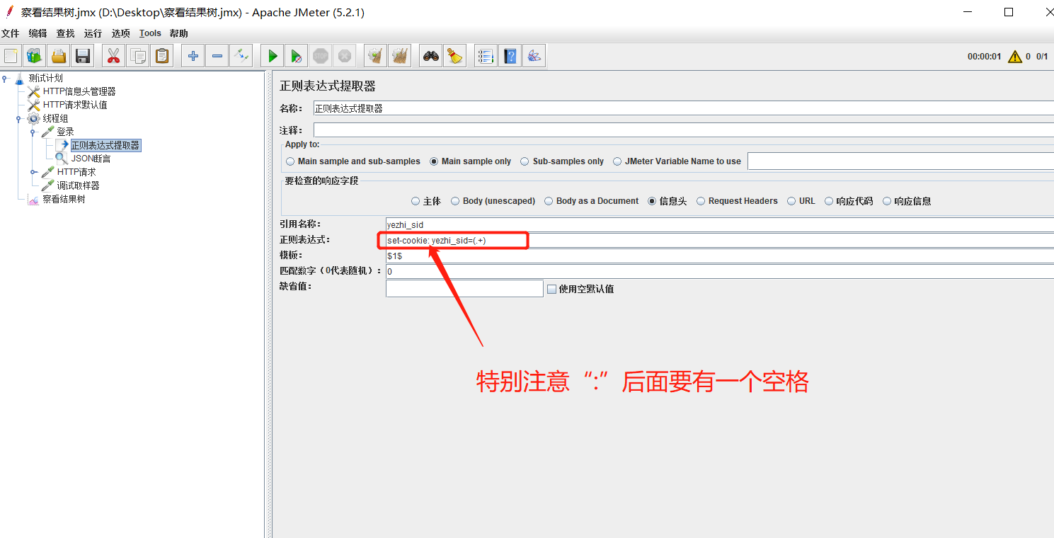Image resolution: width=1054 pixels, height=538 pixels.
Task: Click the Shutdown toolbar icon
Action: (344, 56)
